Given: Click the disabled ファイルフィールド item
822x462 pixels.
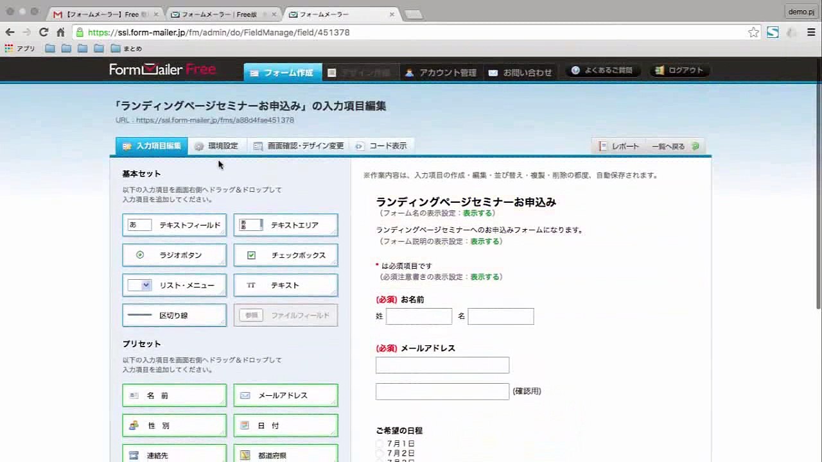Looking at the screenshot, I should click(286, 316).
